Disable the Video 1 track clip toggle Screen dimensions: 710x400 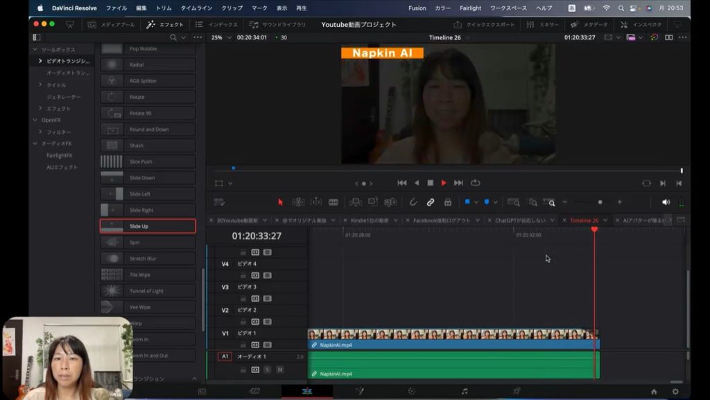[267, 345]
